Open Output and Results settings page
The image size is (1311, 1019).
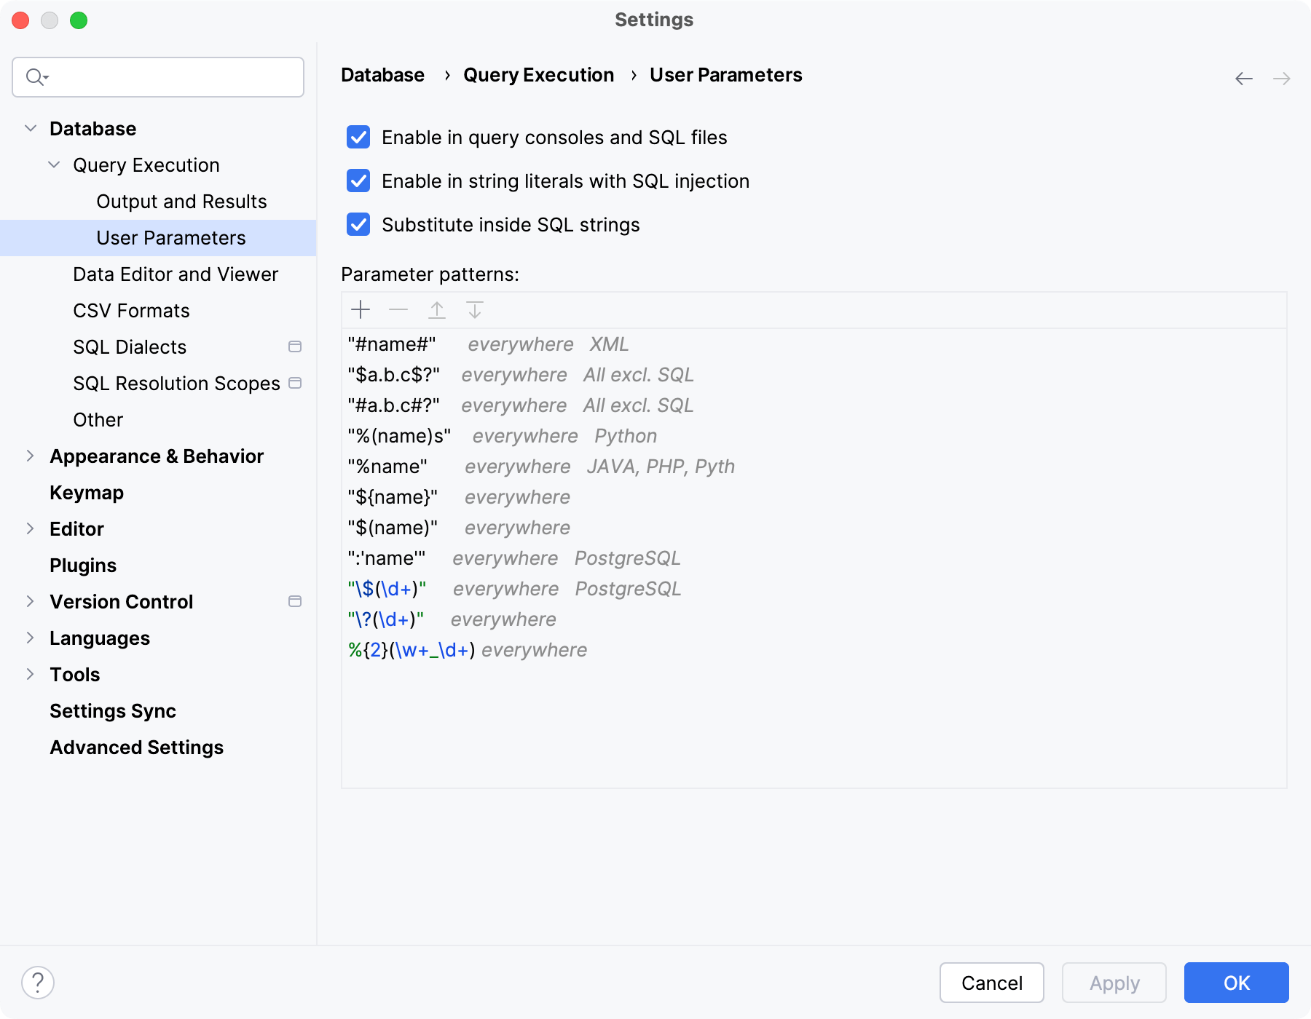point(181,202)
